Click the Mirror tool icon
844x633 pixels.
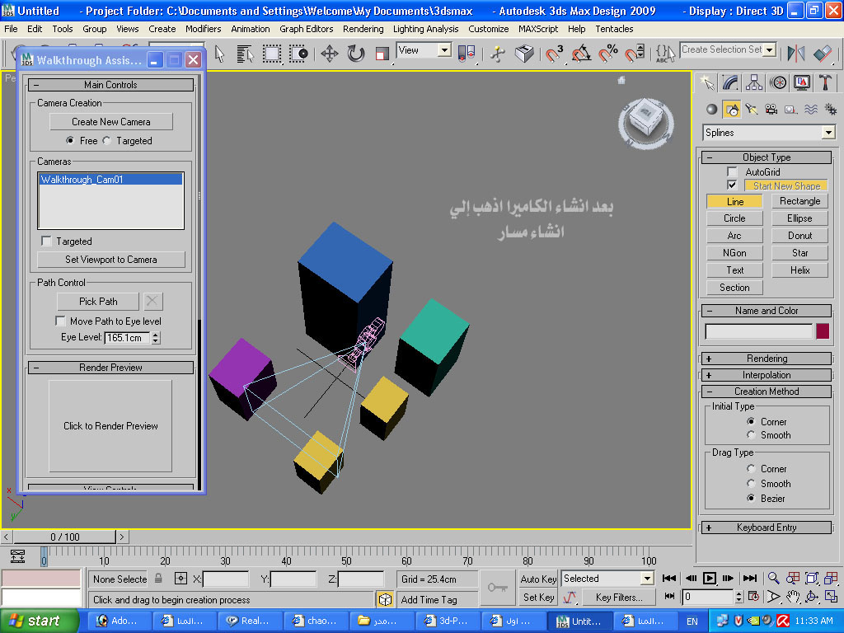pyautogui.click(x=796, y=54)
